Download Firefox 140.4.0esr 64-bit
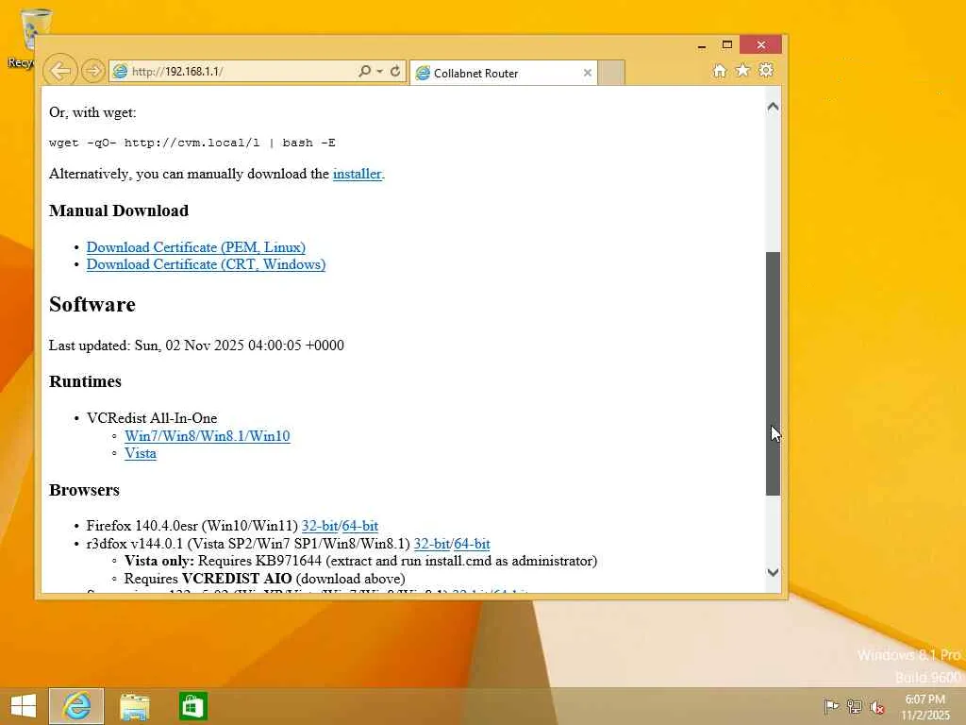Viewport: 966px width, 725px height. coord(359,526)
